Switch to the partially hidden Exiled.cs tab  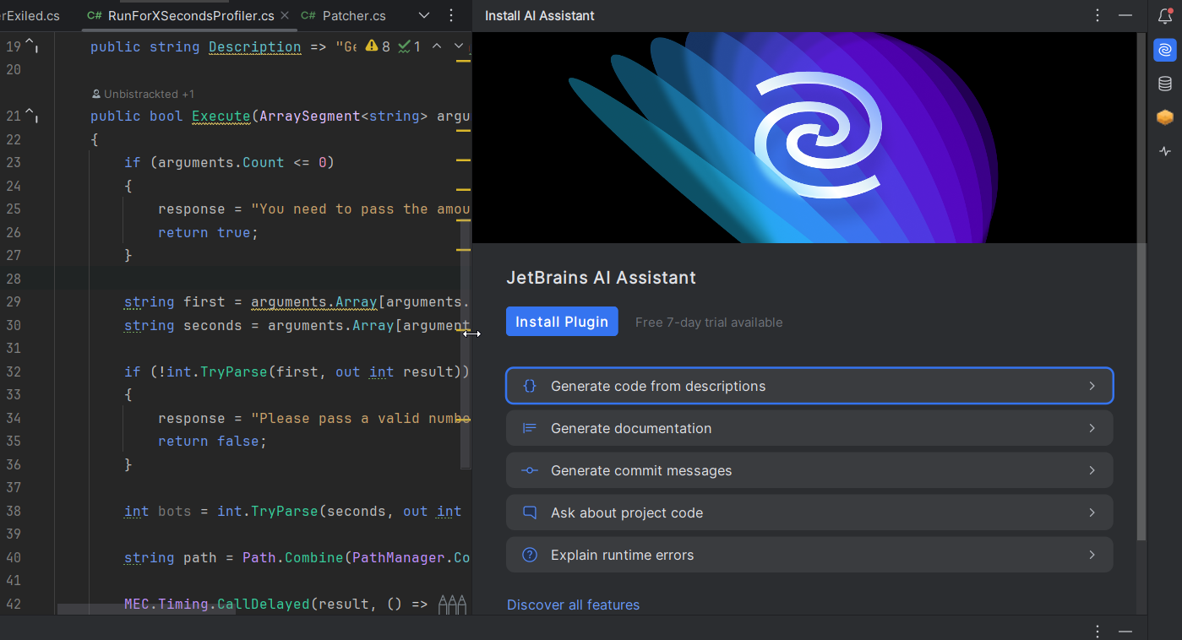tap(30, 15)
